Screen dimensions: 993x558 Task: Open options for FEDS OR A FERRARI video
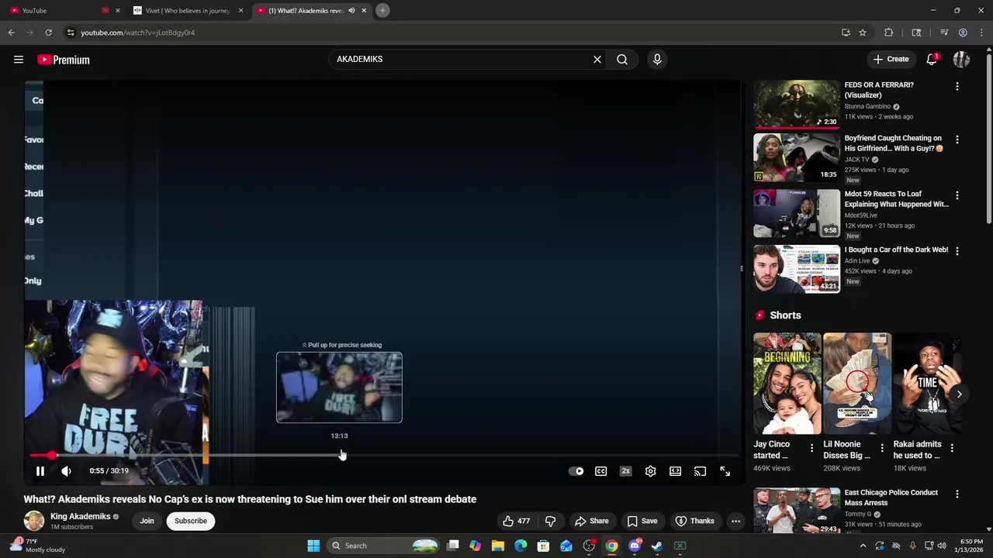[x=957, y=87]
